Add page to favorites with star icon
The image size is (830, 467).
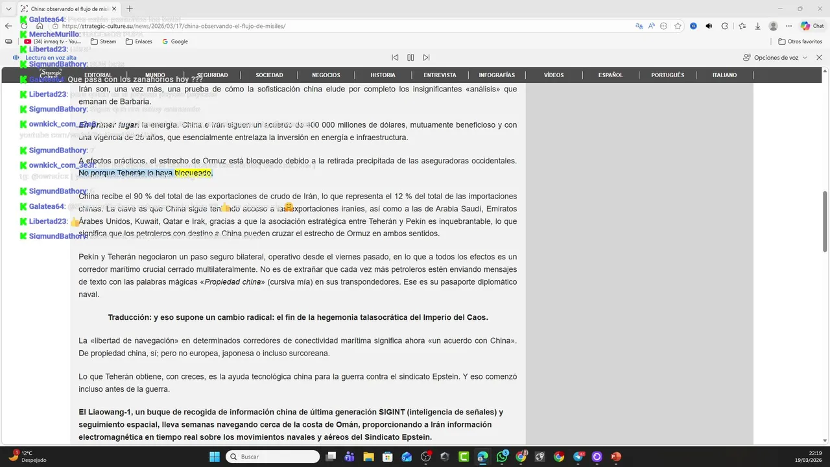click(x=678, y=26)
